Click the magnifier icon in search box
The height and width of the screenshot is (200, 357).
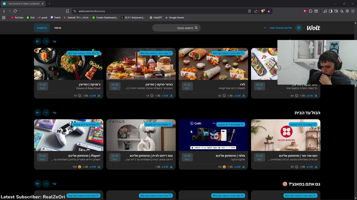pos(196,28)
